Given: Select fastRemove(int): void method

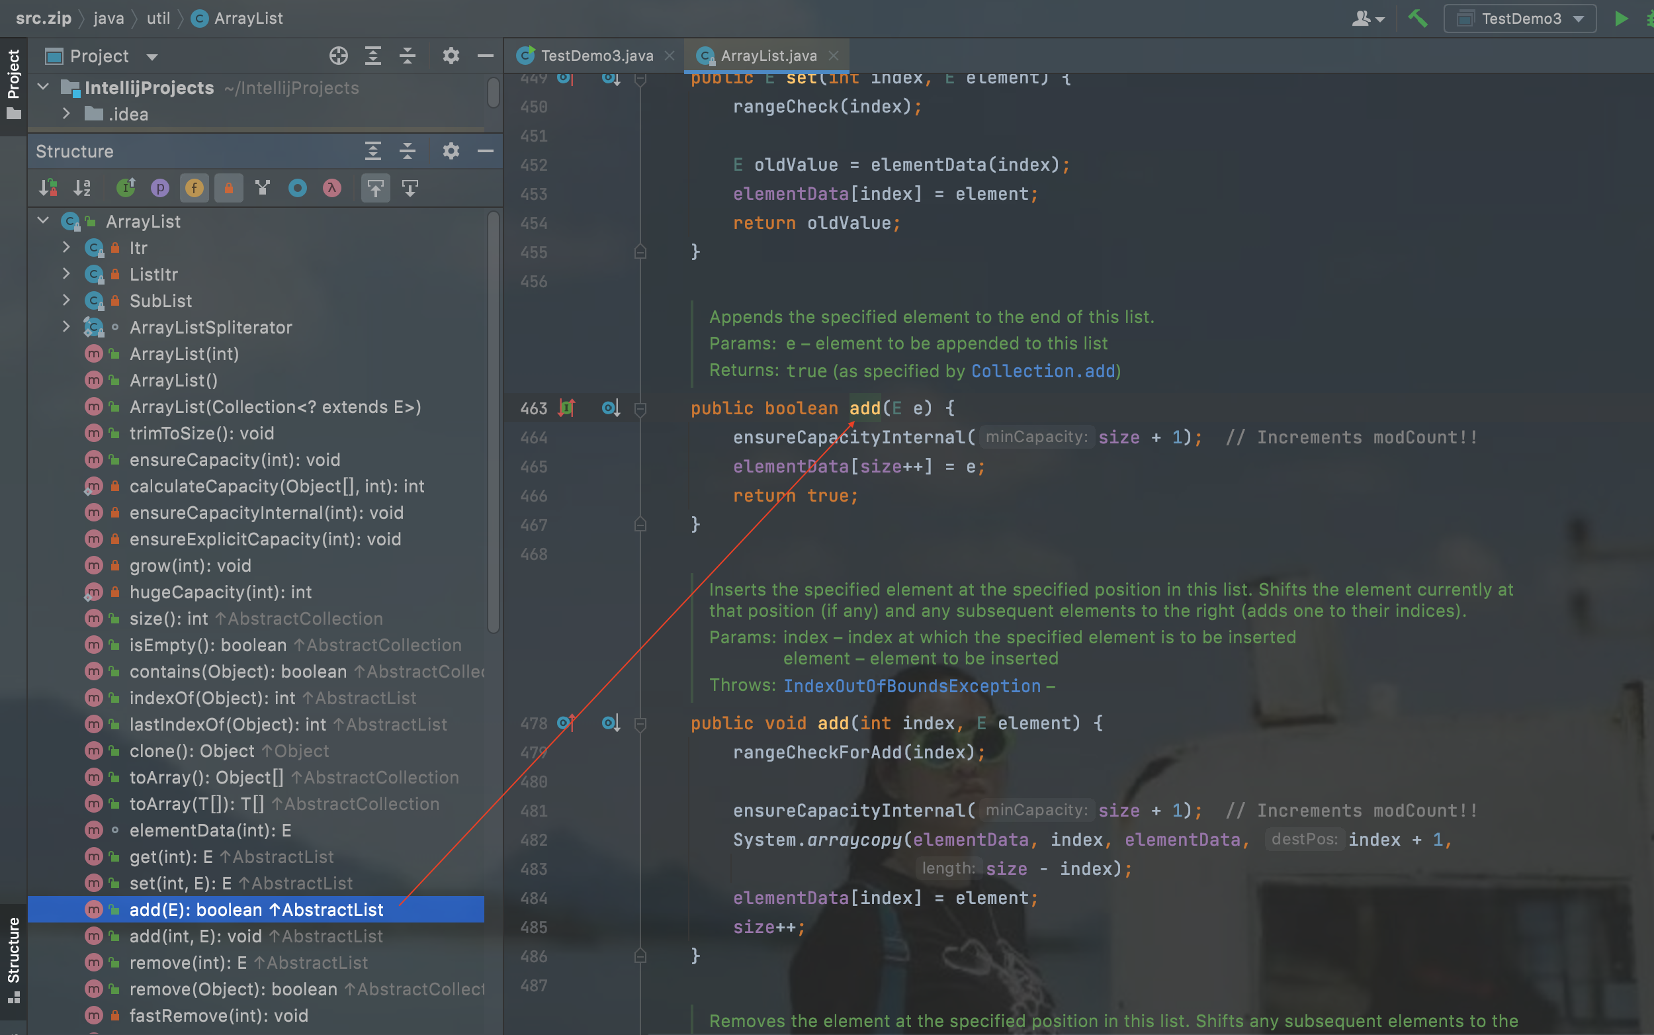Looking at the screenshot, I should [256, 1015].
